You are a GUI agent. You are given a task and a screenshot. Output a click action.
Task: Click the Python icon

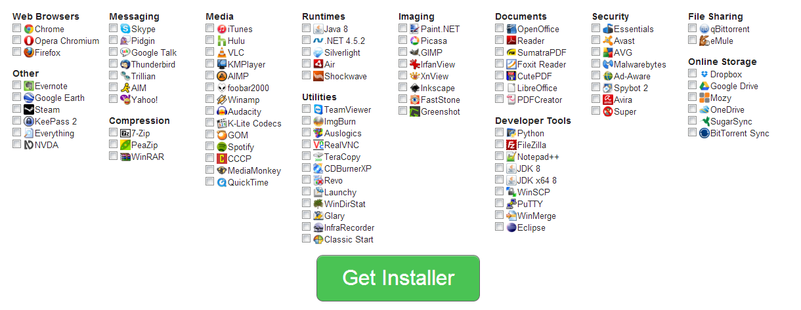511,133
